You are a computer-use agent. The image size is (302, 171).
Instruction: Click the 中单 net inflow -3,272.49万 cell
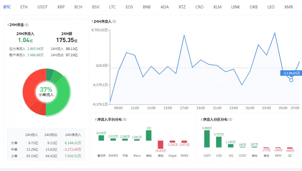click(72, 149)
